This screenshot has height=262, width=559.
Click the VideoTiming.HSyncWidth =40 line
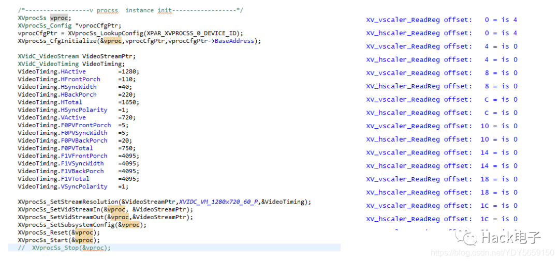[75, 87]
